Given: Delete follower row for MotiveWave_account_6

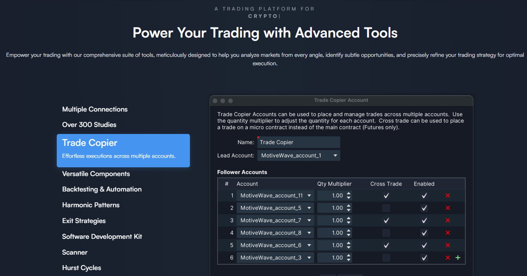Looking at the screenshot, I should [447, 245].
